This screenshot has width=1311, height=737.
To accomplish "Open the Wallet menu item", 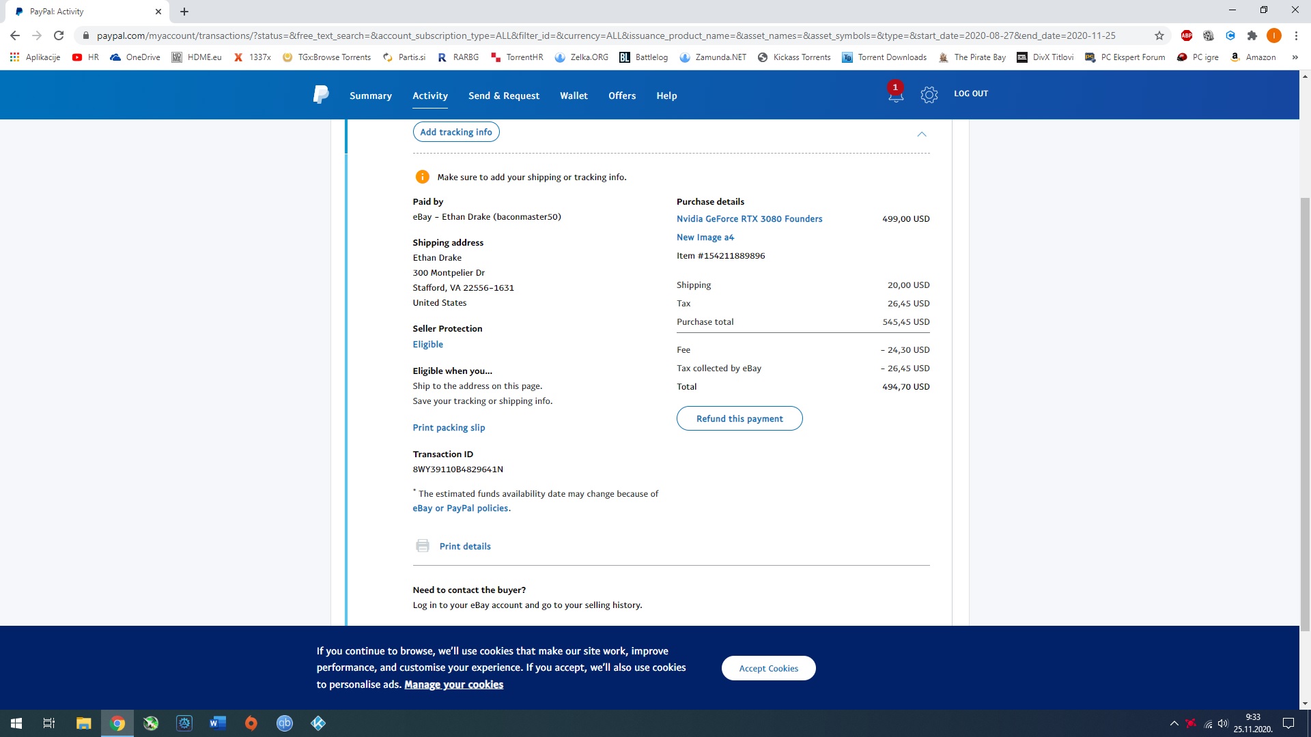I will point(574,96).
